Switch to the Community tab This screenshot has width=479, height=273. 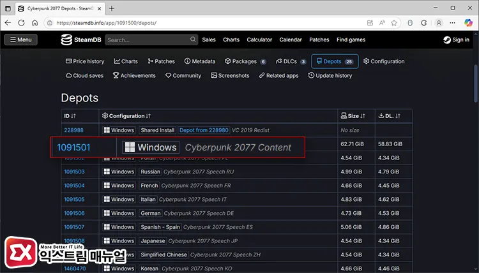point(183,75)
